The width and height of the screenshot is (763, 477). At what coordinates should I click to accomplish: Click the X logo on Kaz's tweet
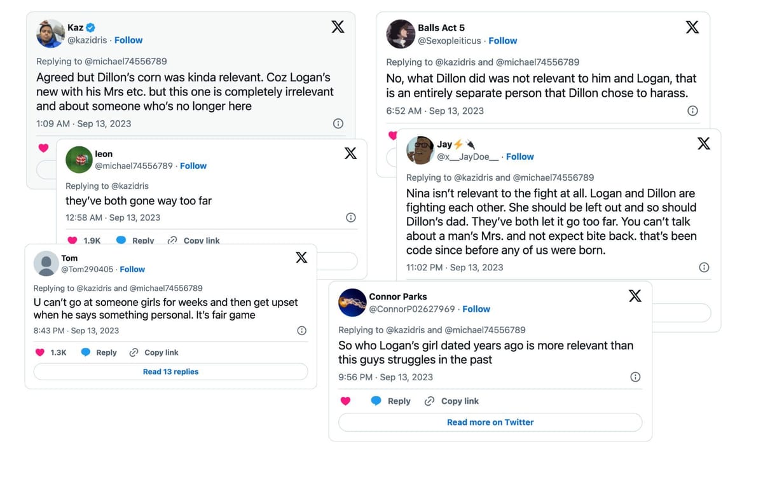click(338, 27)
